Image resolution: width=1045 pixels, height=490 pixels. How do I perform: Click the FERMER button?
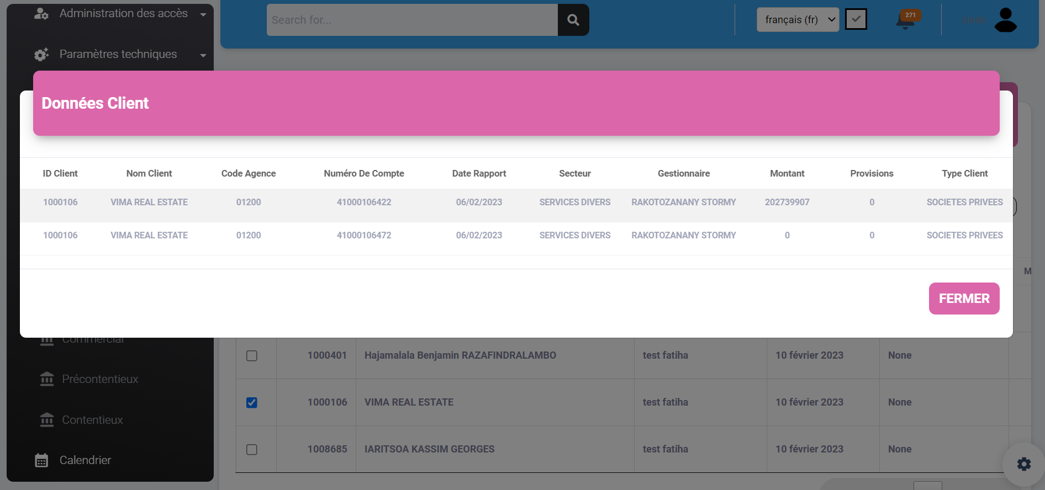pyautogui.click(x=964, y=299)
